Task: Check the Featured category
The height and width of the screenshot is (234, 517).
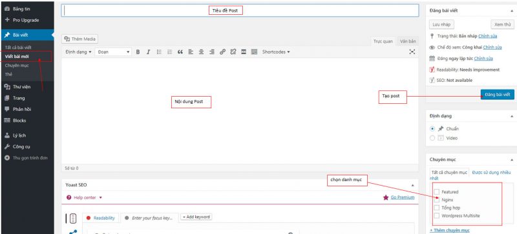Action: pos(437,191)
